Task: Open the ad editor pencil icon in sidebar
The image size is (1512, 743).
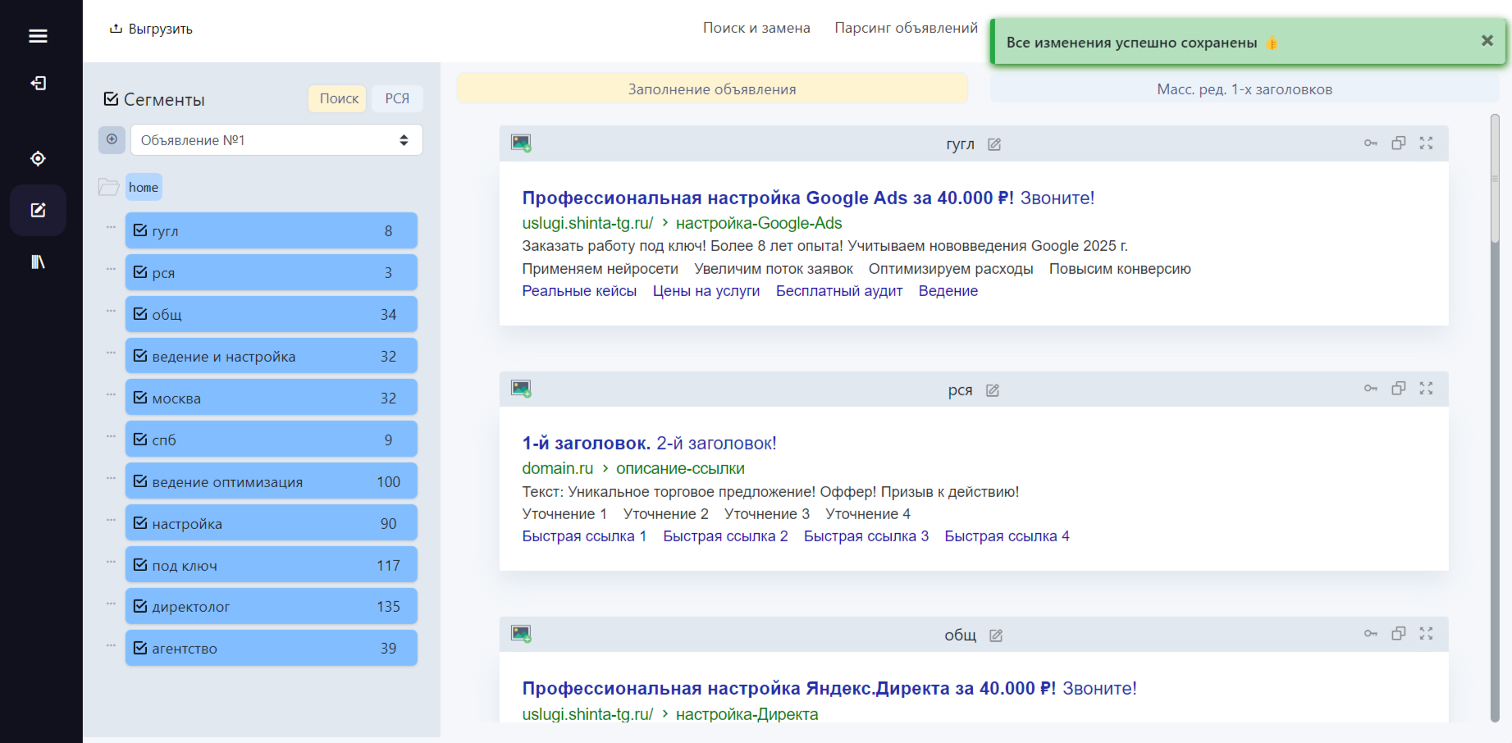Action: (x=38, y=210)
